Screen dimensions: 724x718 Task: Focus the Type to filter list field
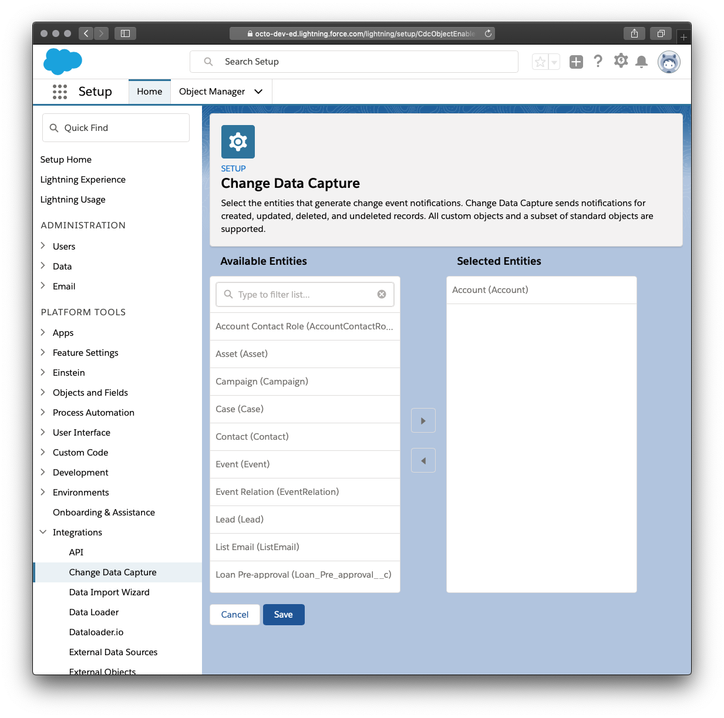[x=305, y=294]
